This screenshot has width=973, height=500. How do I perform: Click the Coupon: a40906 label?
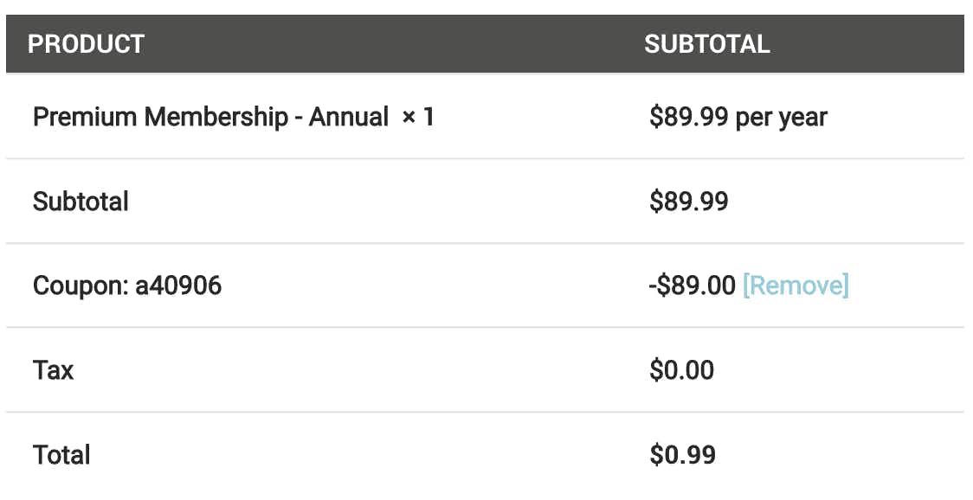(x=127, y=285)
